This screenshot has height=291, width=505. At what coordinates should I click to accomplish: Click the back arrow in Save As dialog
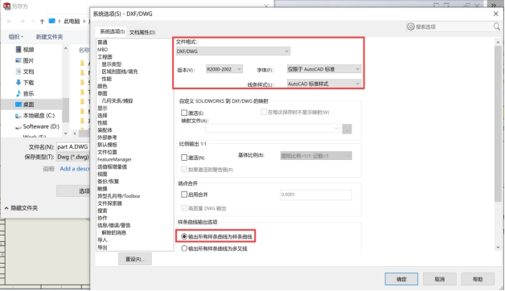coord(10,22)
